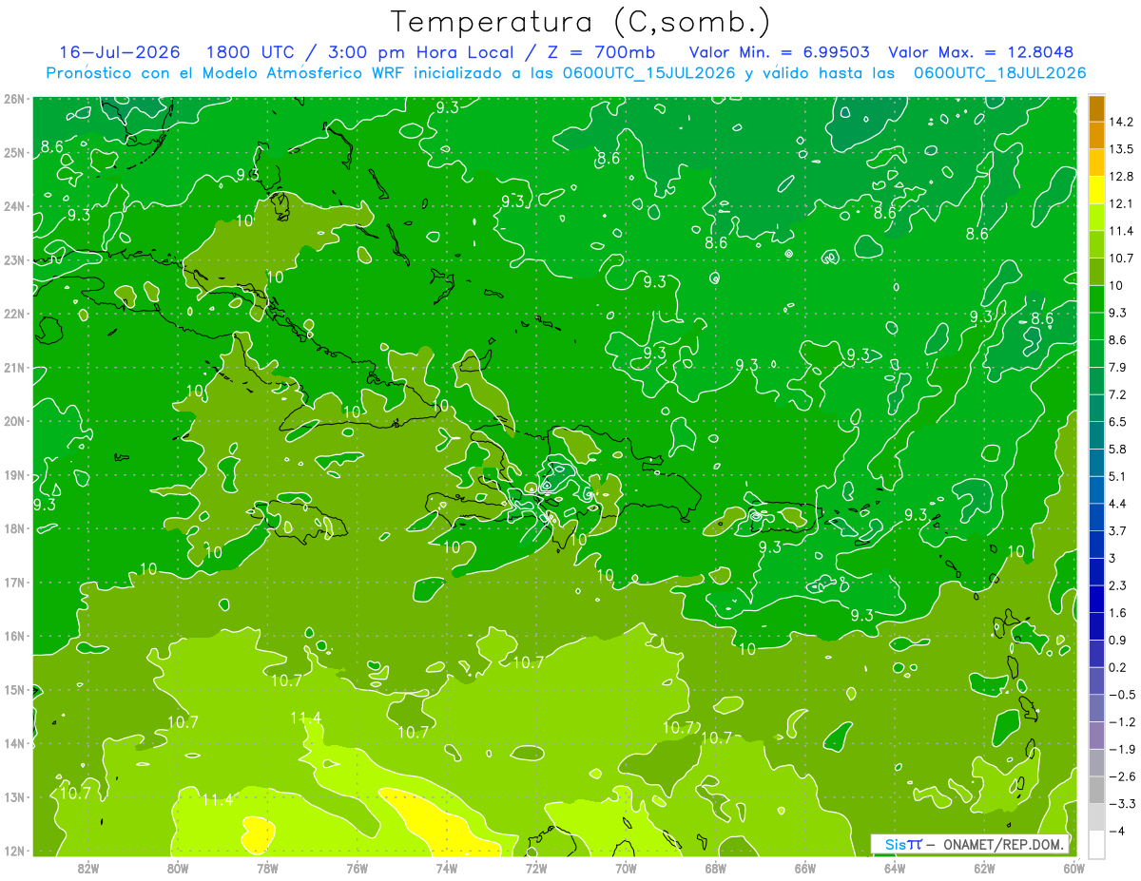1141x881 pixels.
Task: Click the purple segment between -1.9 and -1.2
Action: [x=1096, y=736]
